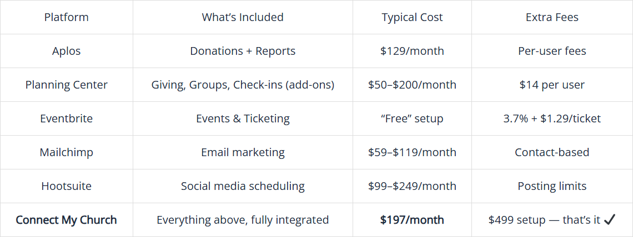Click the $14 per user fee
Viewport: 633px width, 237px height.
click(552, 85)
